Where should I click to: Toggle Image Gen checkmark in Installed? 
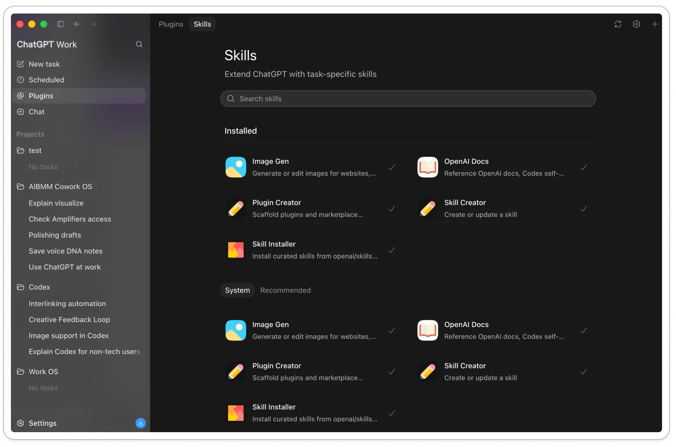coord(392,167)
